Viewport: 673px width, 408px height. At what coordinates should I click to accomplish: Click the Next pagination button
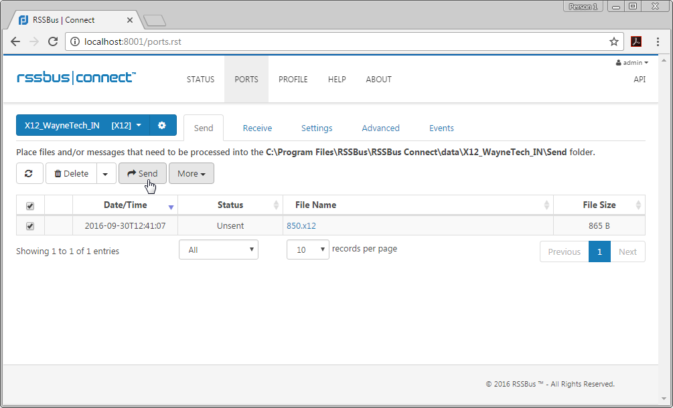(627, 251)
